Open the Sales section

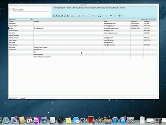(81, 8)
